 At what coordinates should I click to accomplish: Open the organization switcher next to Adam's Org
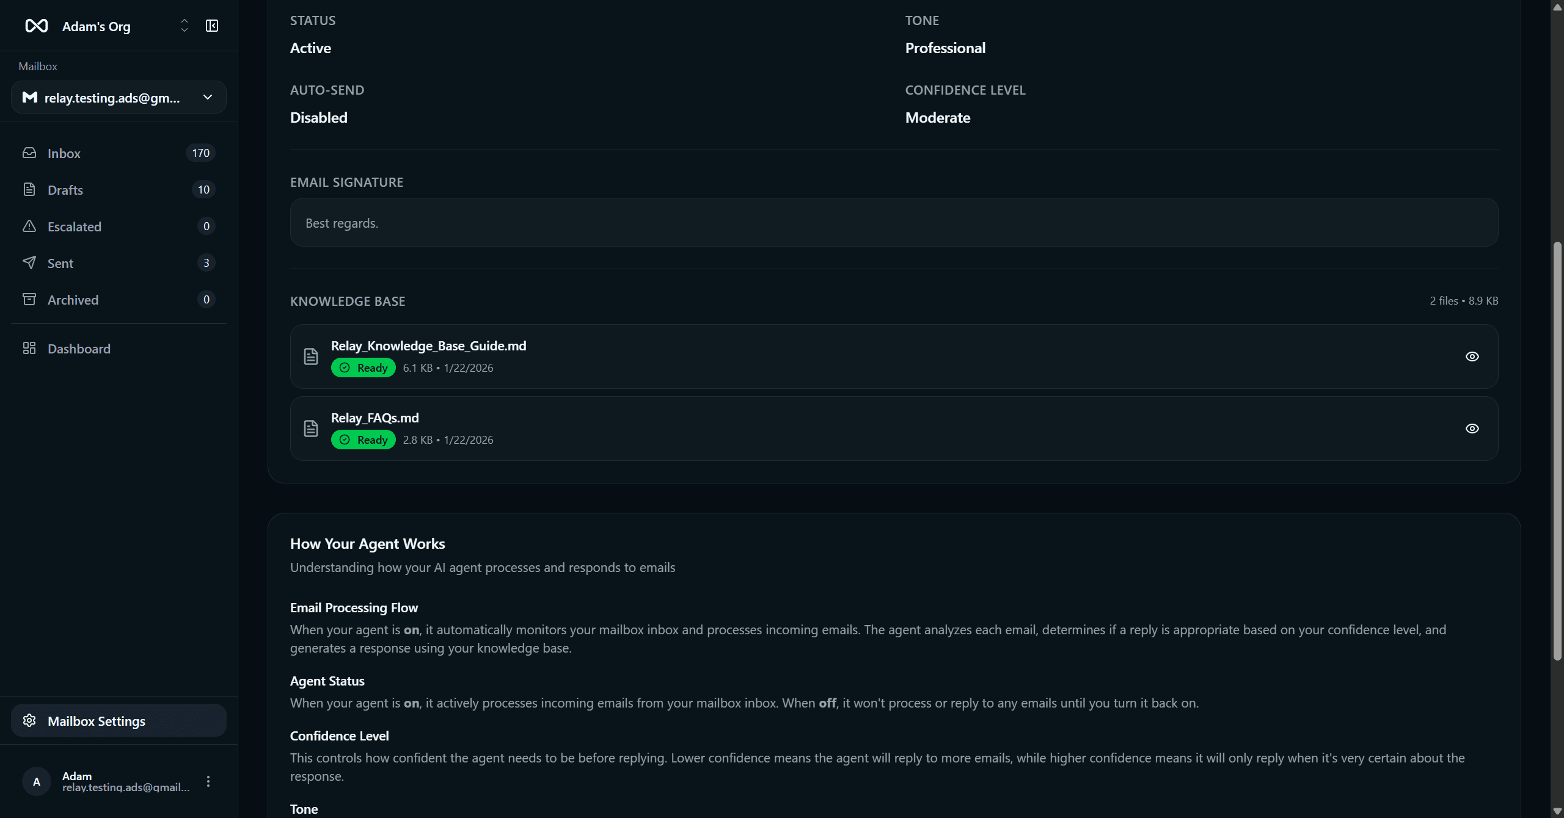click(x=184, y=26)
